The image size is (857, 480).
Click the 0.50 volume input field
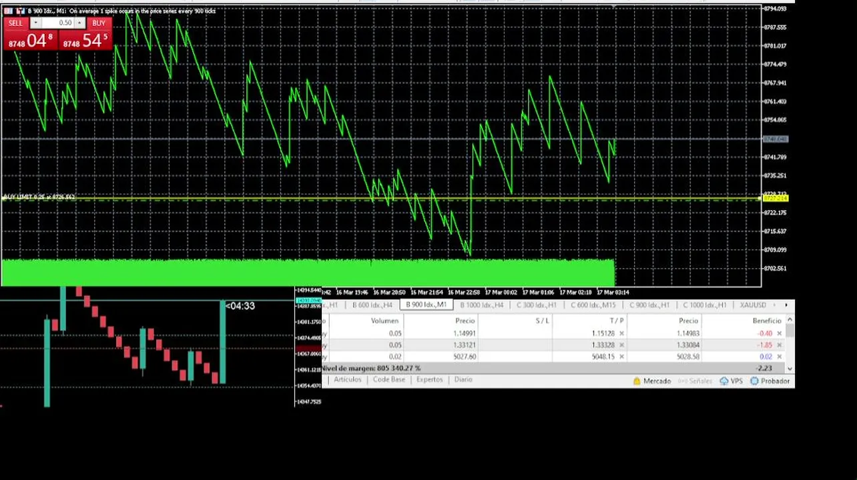point(58,23)
